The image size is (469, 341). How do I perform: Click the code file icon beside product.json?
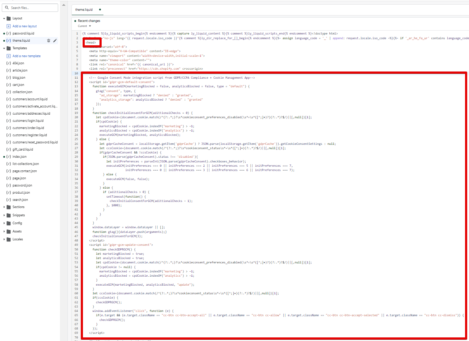[9, 193]
